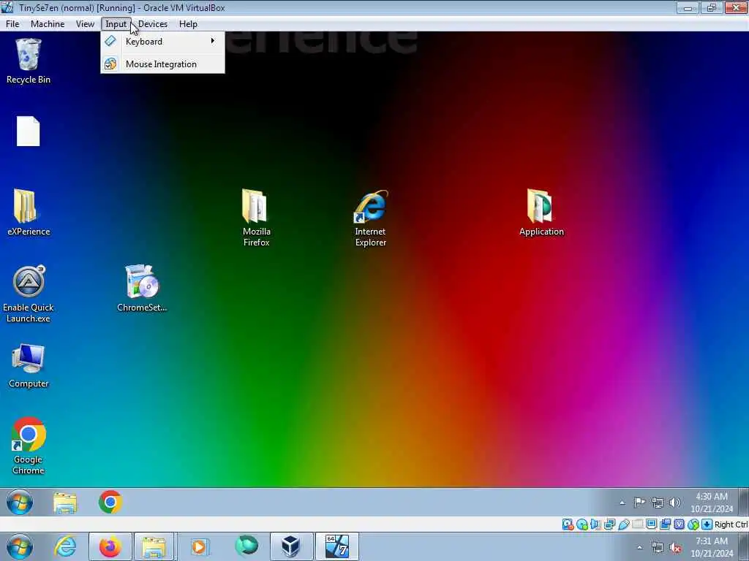Open the teal round app on host taskbar

(246, 545)
